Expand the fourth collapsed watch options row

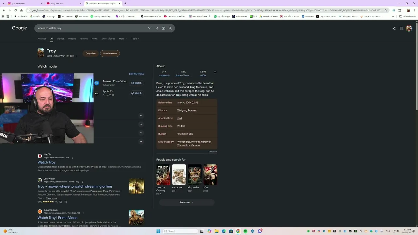tap(141, 142)
